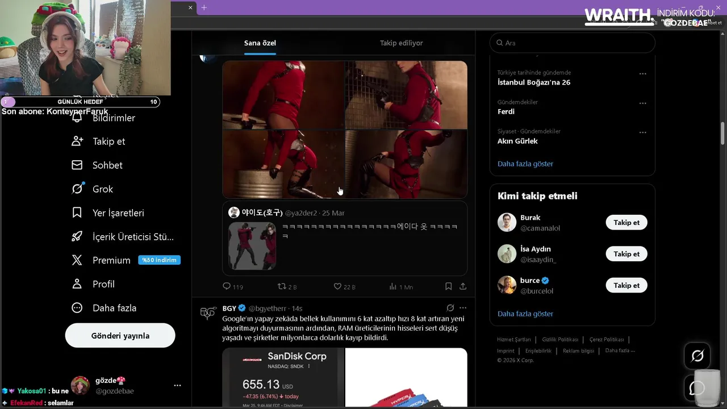Click the repost icon showing 2 B
Image resolution: width=727 pixels, height=409 pixels.
click(282, 286)
